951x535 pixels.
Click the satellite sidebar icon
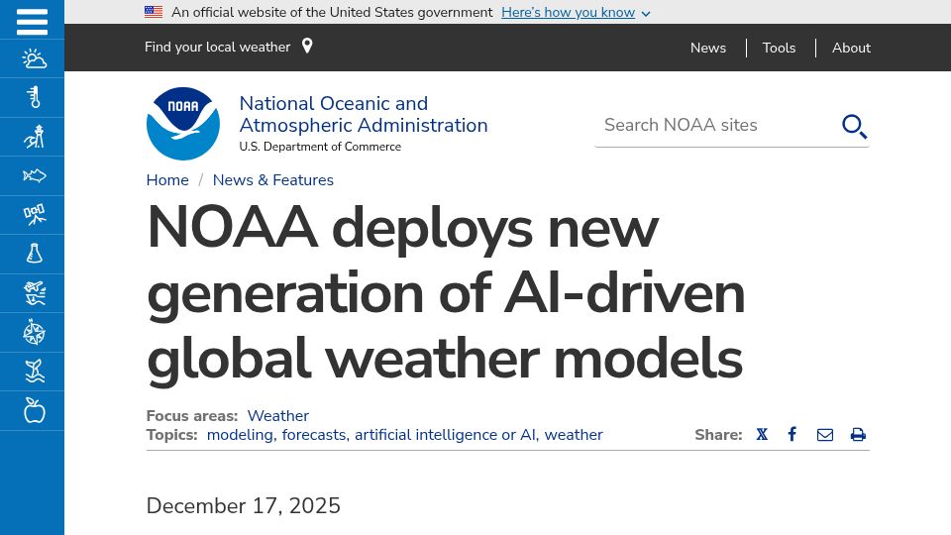pyautogui.click(x=34, y=215)
